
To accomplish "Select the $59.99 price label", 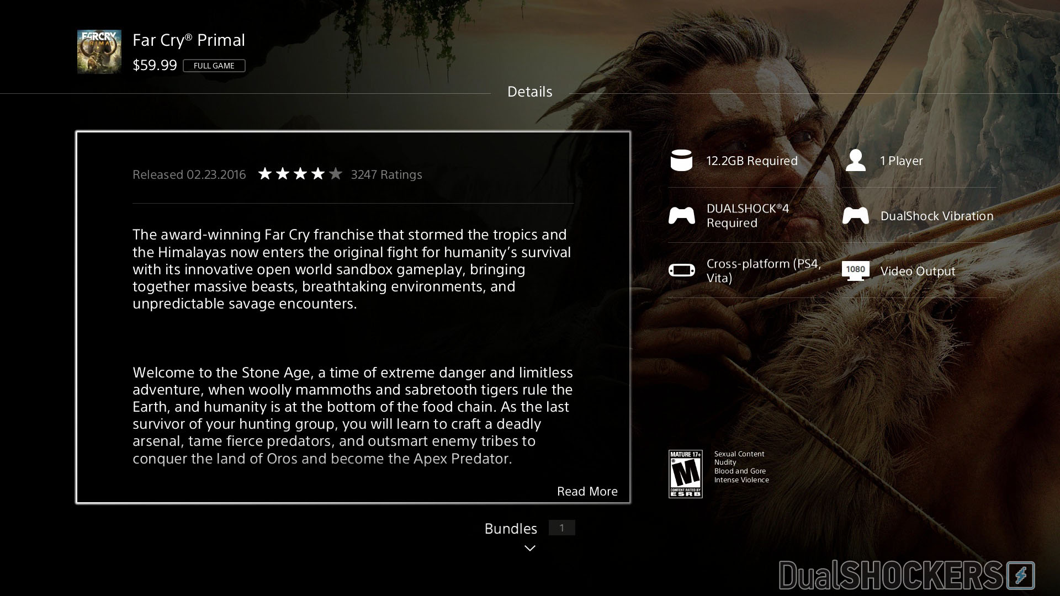I will [x=155, y=65].
